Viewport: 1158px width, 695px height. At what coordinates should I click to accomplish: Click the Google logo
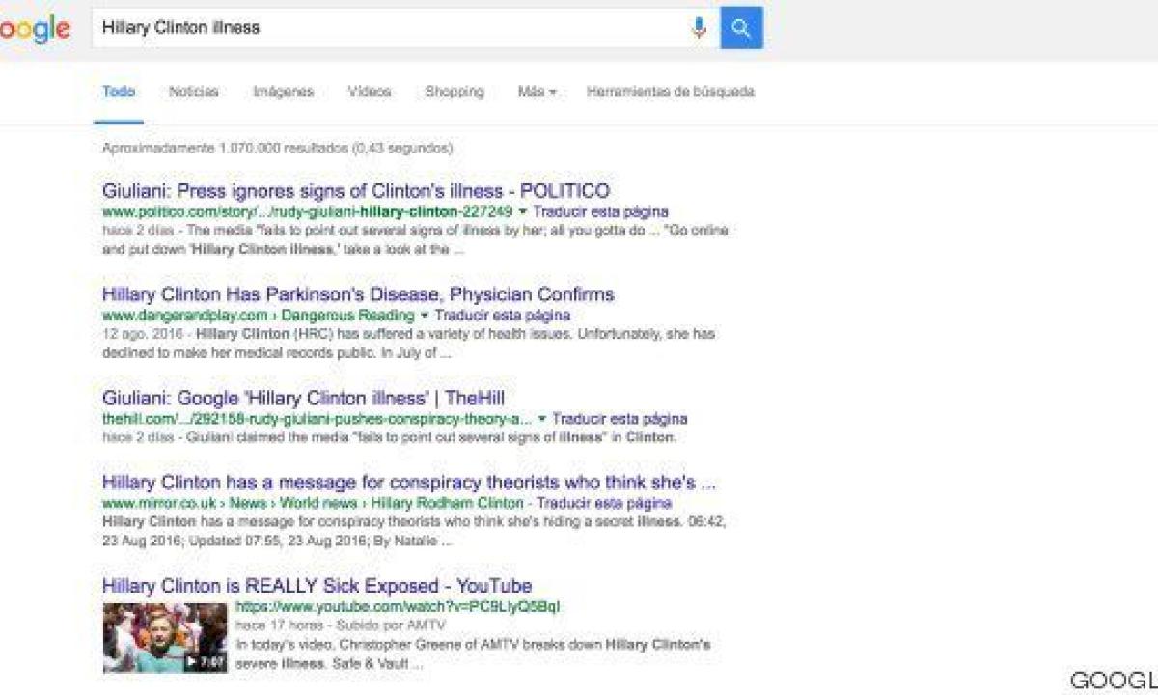pyautogui.click(x=35, y=29)
